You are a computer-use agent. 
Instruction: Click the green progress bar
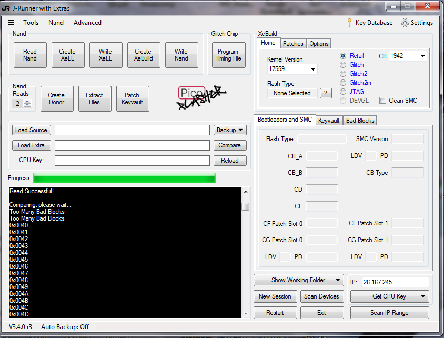[124, 178]
